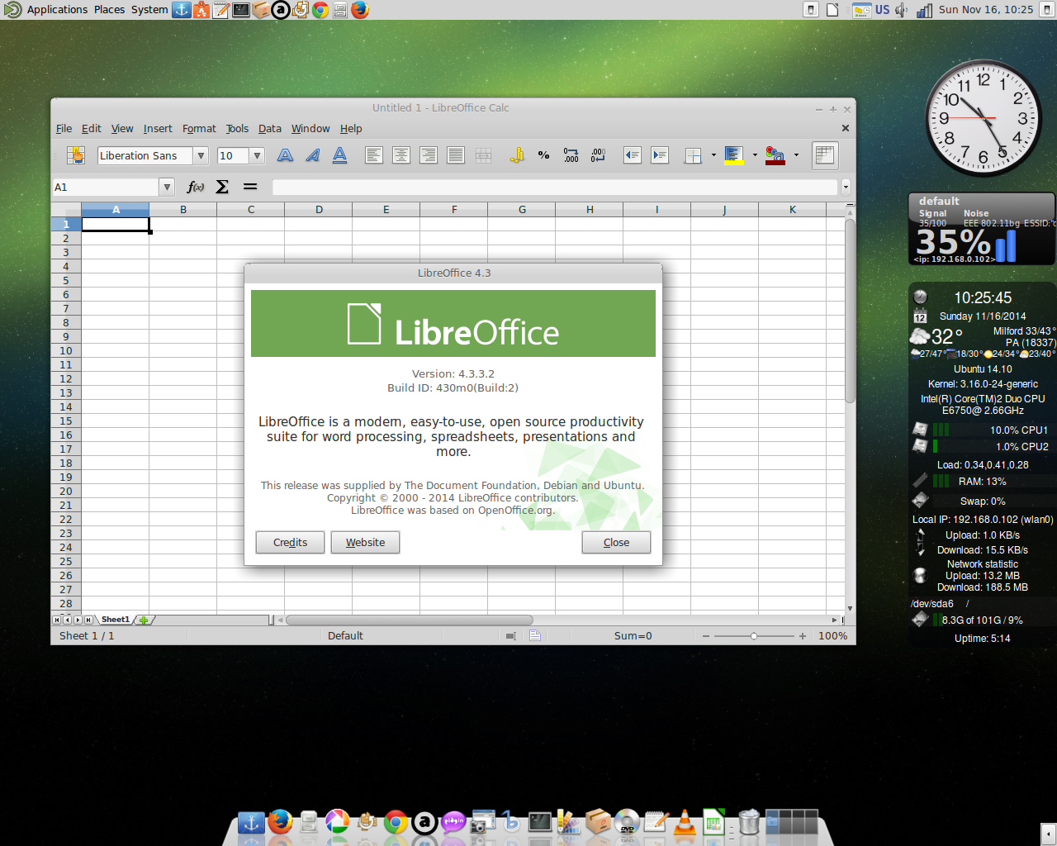Click the document modified indicator in status bar
1057x846 pixels.
(535, 636)
